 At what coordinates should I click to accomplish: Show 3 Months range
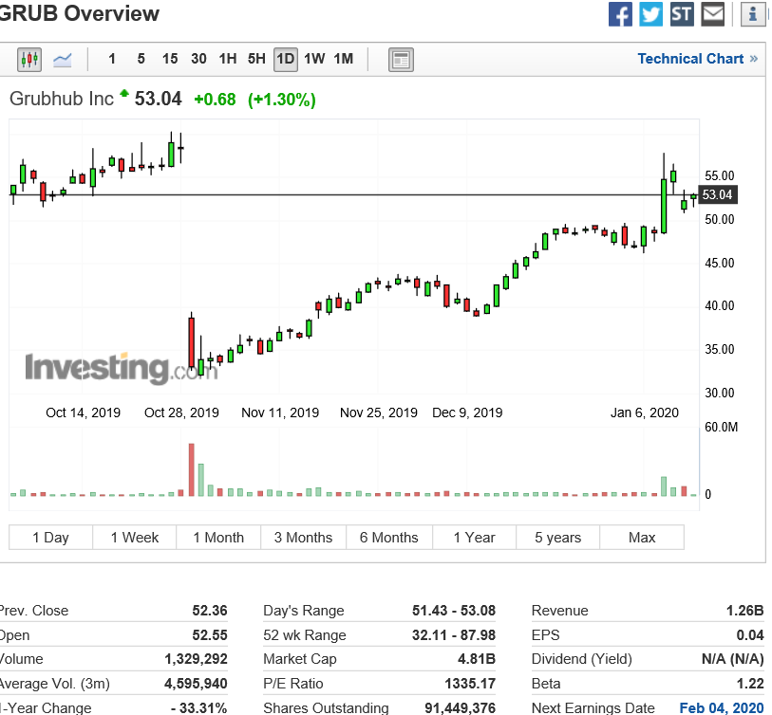[x=303, y=537]
